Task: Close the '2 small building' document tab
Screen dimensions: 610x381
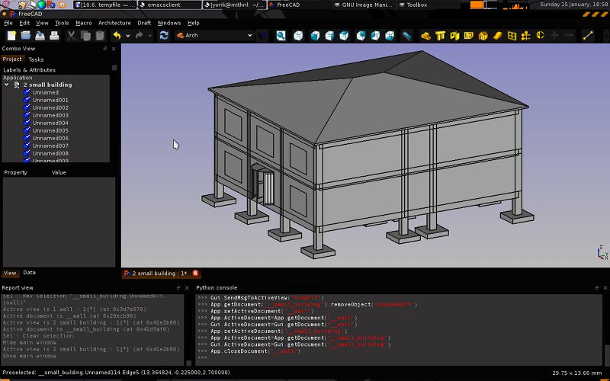Action: [x=196, y=273]
